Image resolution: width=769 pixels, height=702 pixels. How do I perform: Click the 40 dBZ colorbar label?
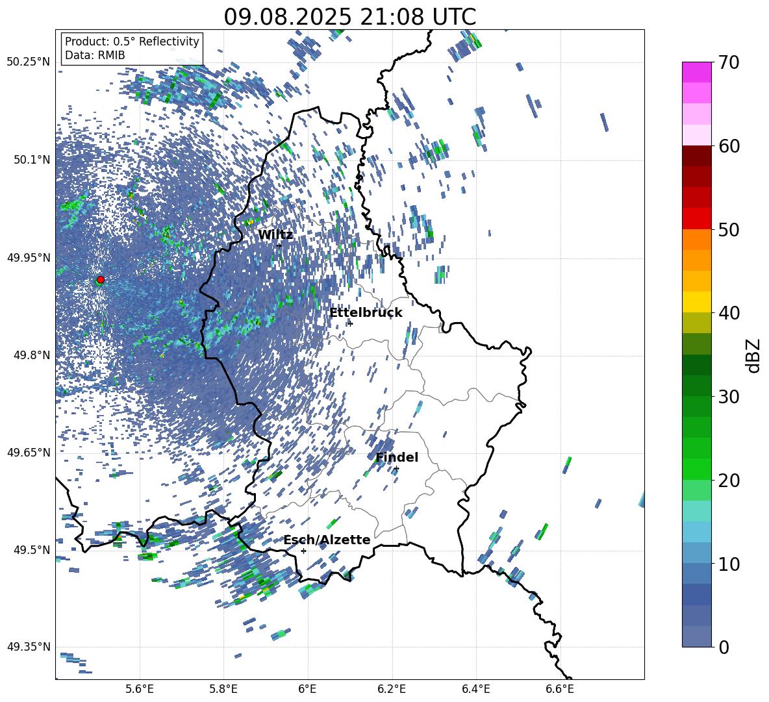pyautogui.click(x=729, y=313)
